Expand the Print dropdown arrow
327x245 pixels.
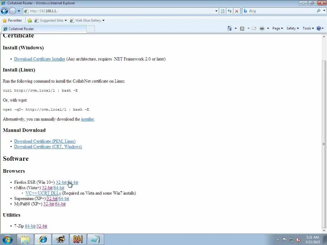pyautogui.click(x=268, y=28)
